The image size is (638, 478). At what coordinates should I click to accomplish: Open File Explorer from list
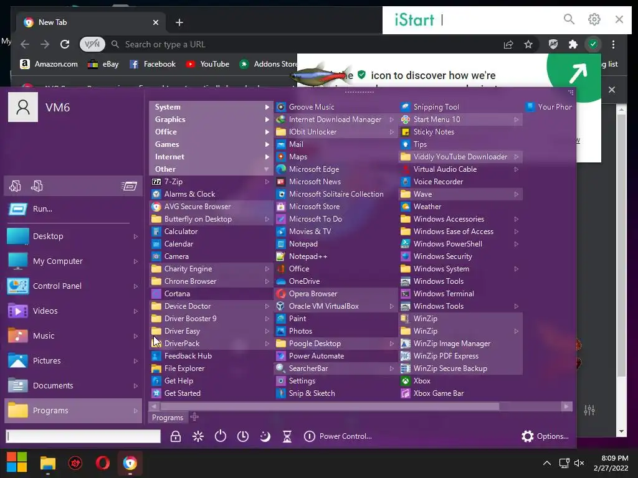[x=211, y=368]
